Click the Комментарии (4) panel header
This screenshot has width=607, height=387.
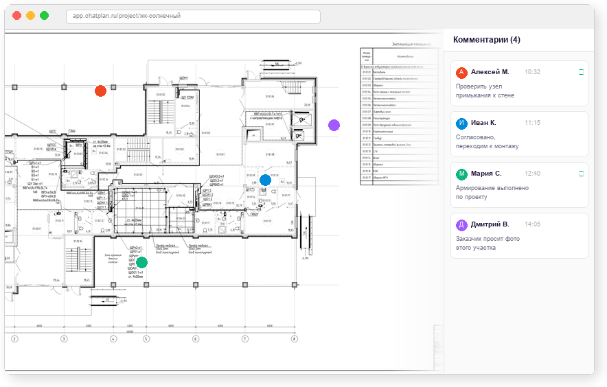(x=487, y=40)
